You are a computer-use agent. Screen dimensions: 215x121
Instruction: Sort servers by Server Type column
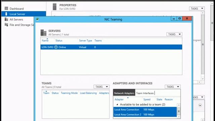pyautogui.click(x=86, y=41)
